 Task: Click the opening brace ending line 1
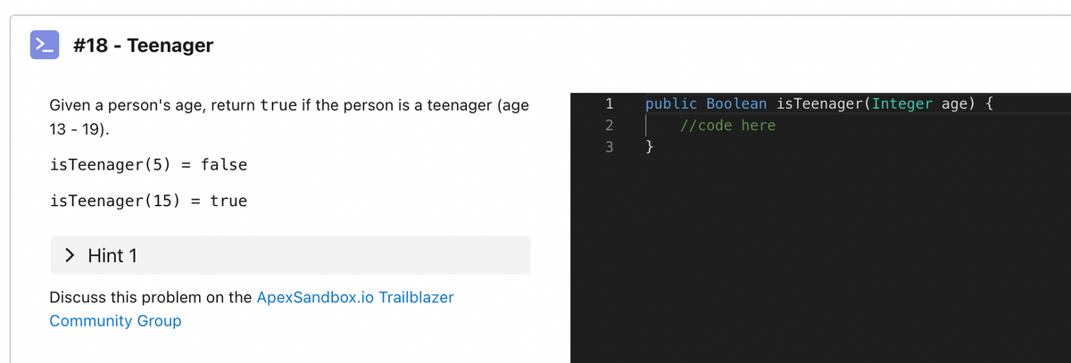coord(990,103)
